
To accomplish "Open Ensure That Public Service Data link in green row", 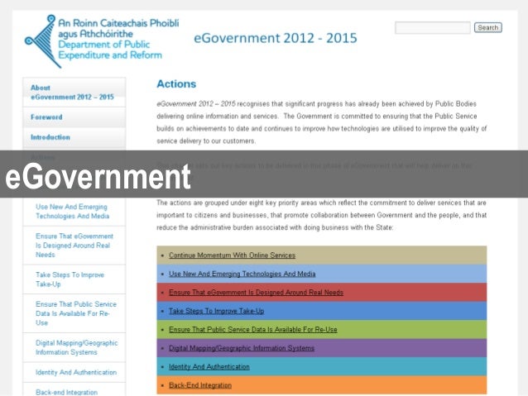I will pos(253,329).
